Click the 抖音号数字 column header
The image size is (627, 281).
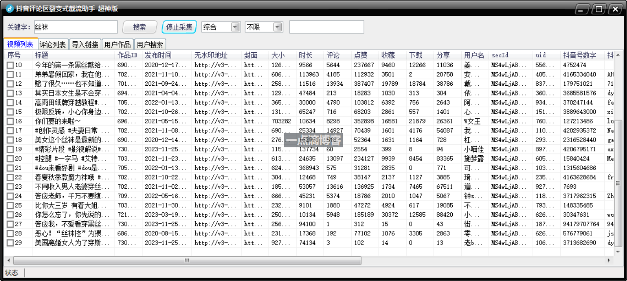tap(583, 55)
